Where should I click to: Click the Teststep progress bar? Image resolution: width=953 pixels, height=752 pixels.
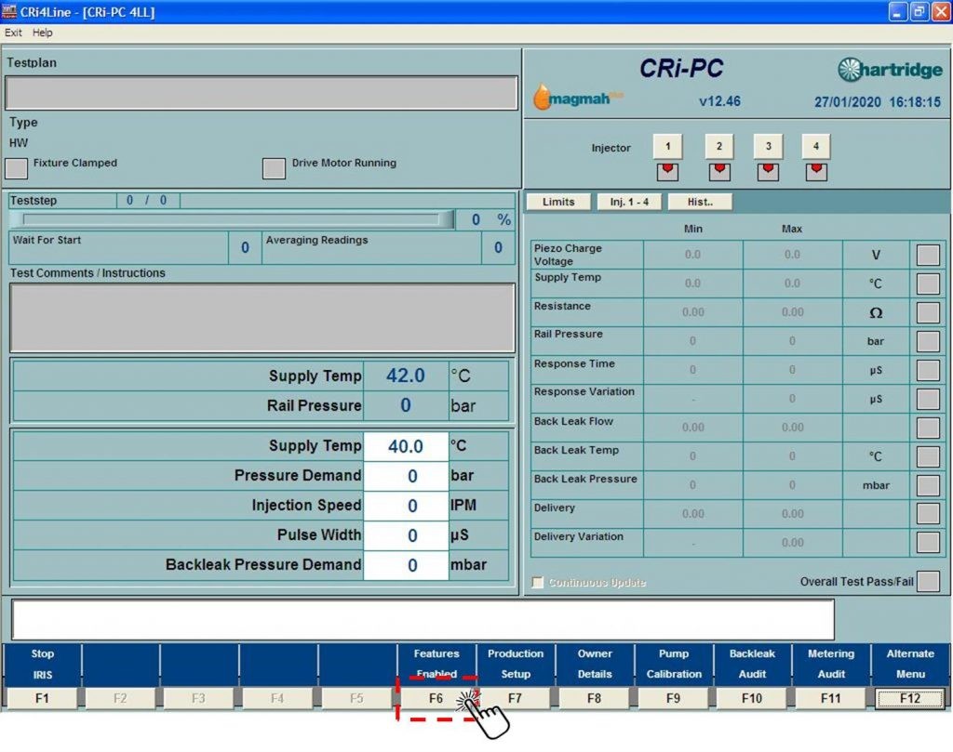coord(233,219)
